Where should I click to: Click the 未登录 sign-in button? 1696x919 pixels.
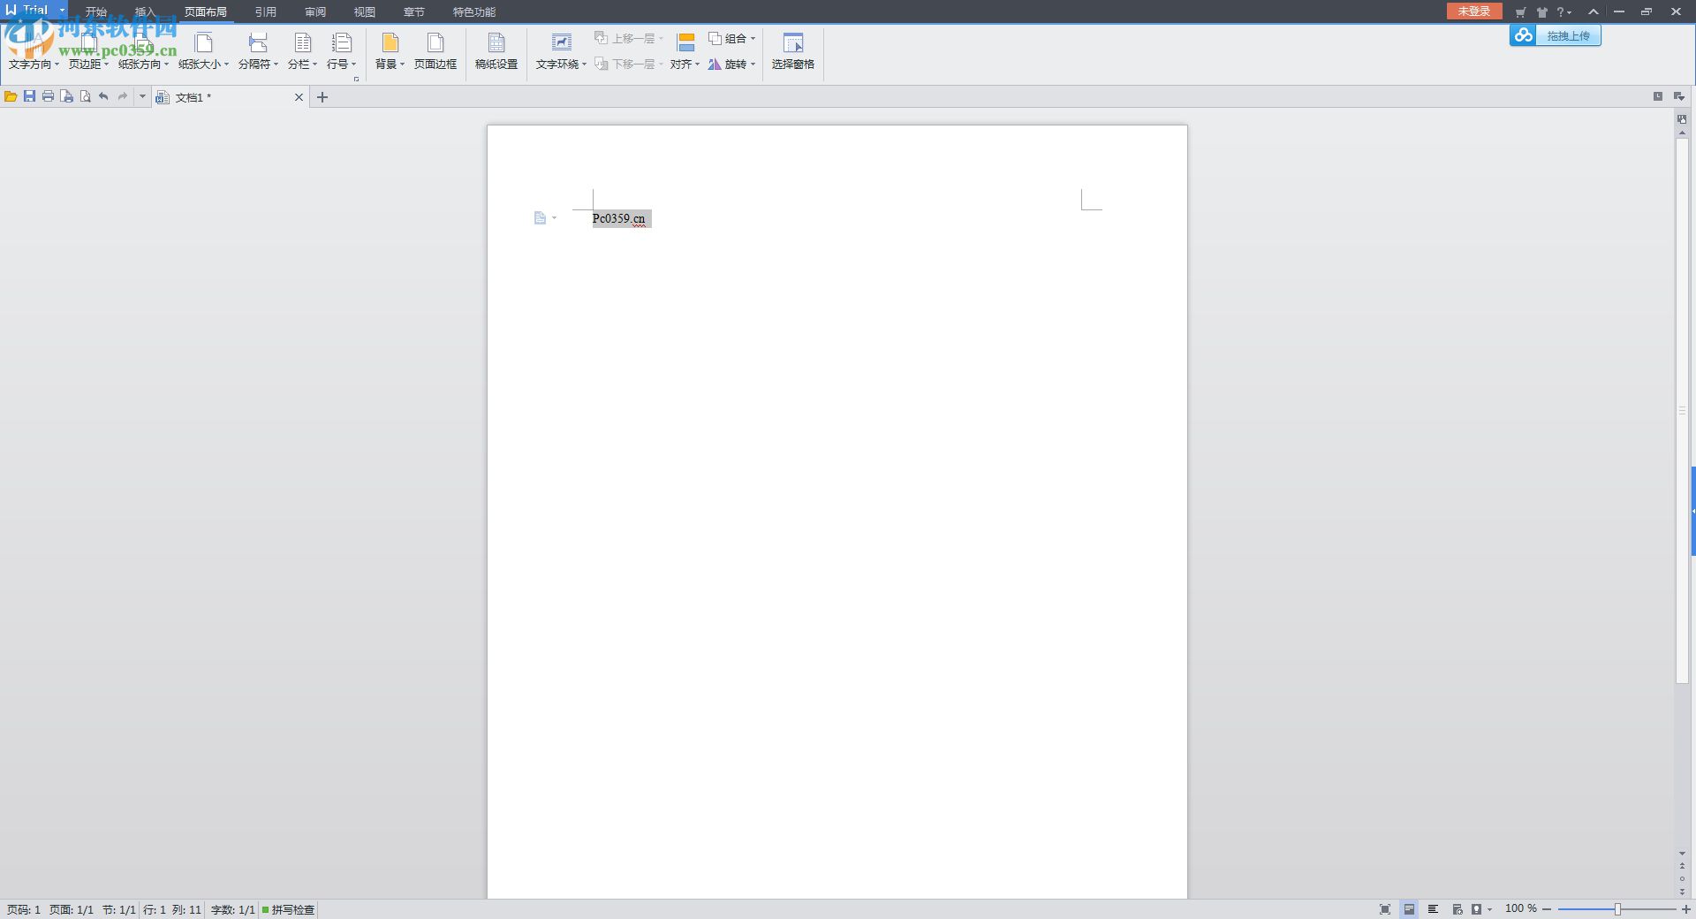(1474, 11)
